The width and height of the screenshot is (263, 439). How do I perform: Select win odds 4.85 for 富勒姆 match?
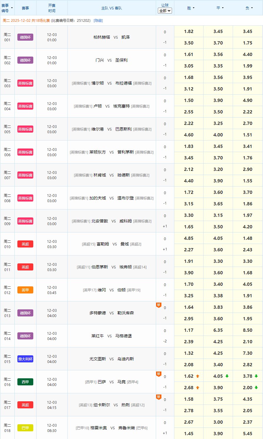(189, 238)
